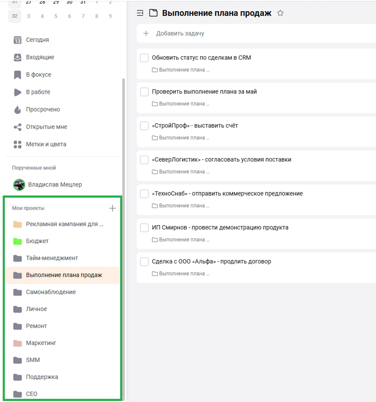The image size is (376, 402).
Task: Click the Просрочено flame icon
Action: (x=17, y=110)
